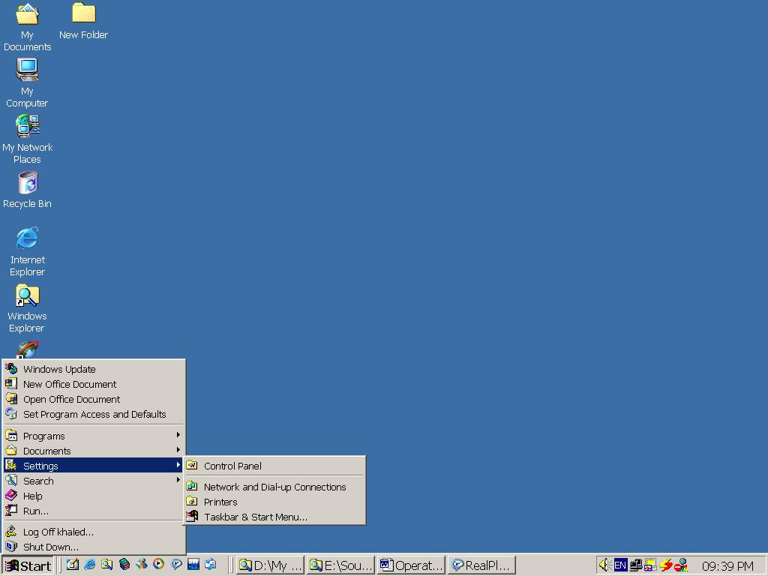
Task: Click the Start button
Action: (x=28, y=565)
